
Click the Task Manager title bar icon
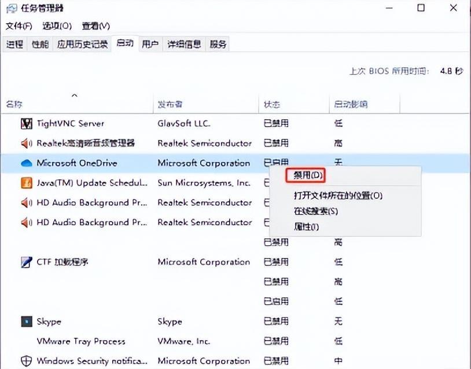tap(12, 8)
